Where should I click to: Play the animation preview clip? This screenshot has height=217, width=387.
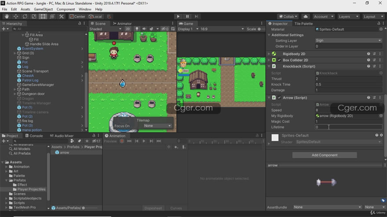144,141
